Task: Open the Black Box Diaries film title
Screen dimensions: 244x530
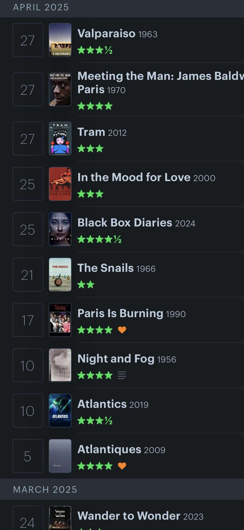Action: [125, 223]
